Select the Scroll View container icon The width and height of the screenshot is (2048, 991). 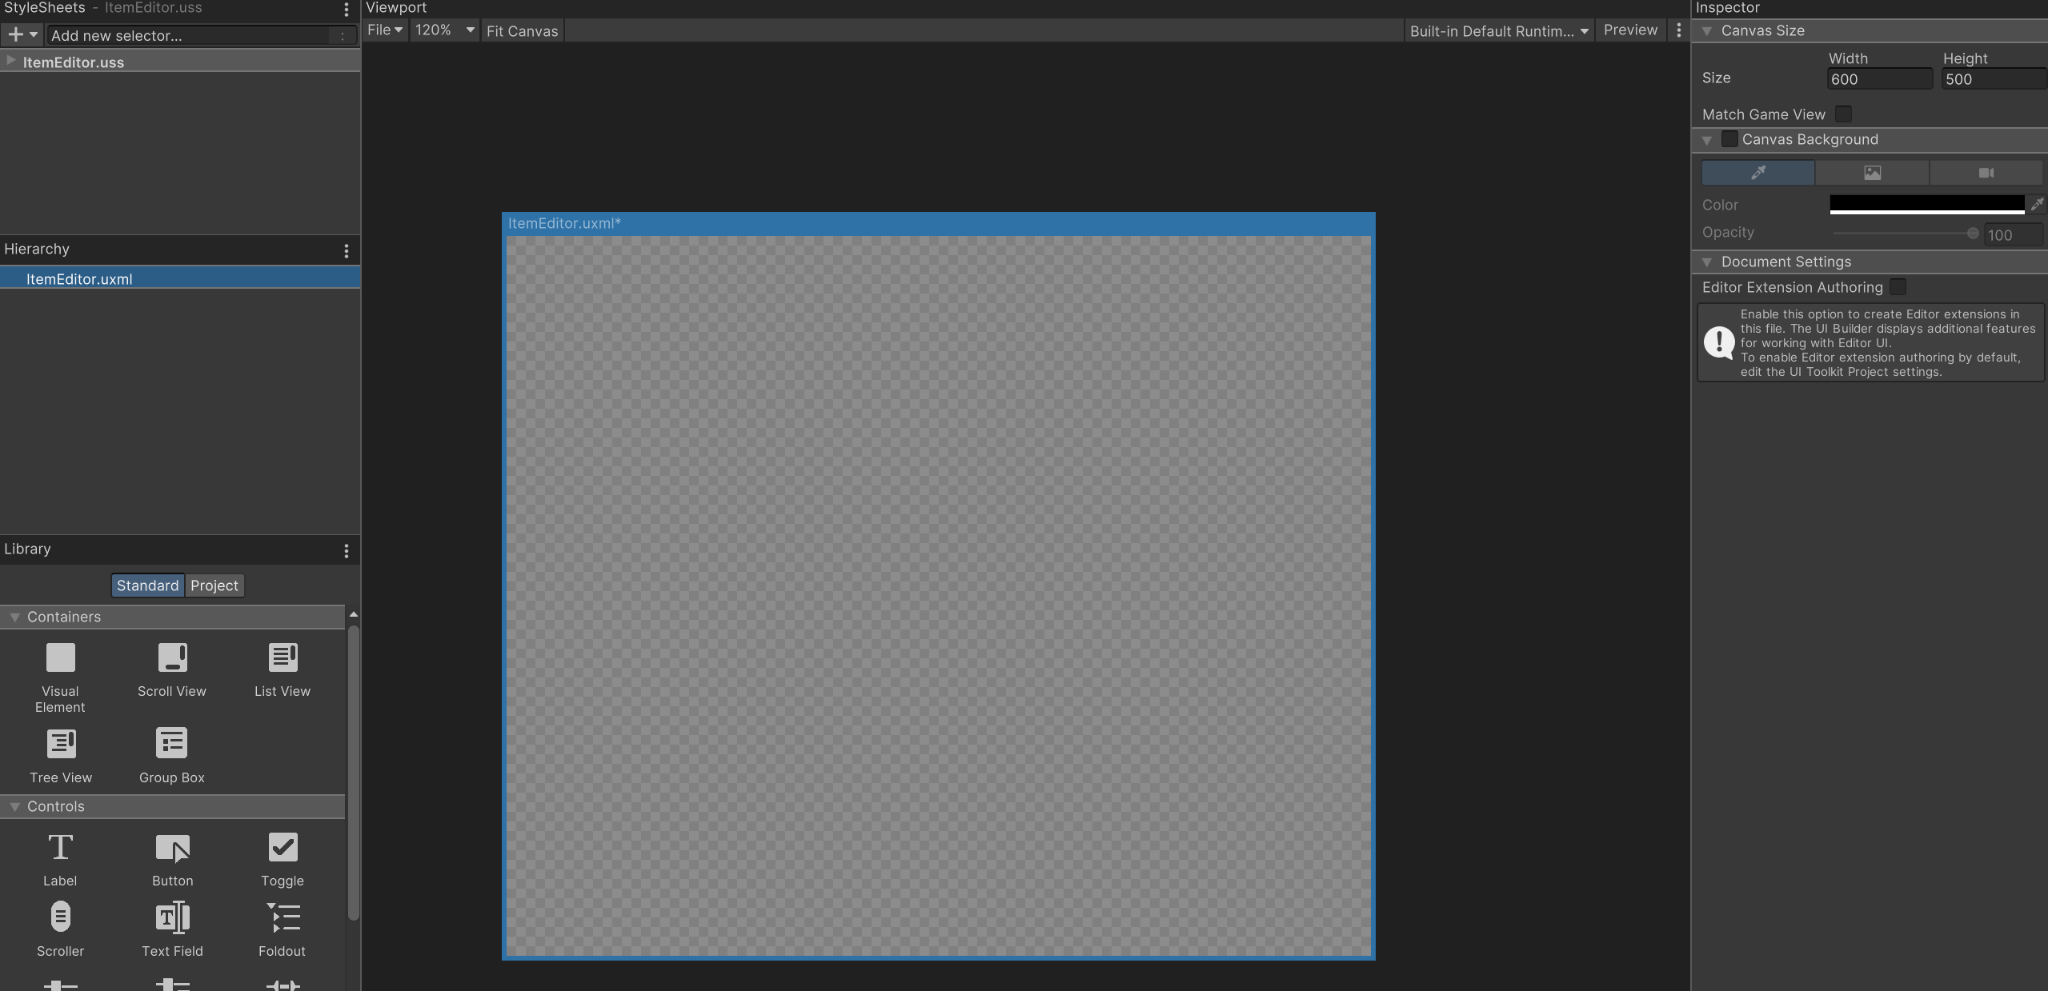172,657
